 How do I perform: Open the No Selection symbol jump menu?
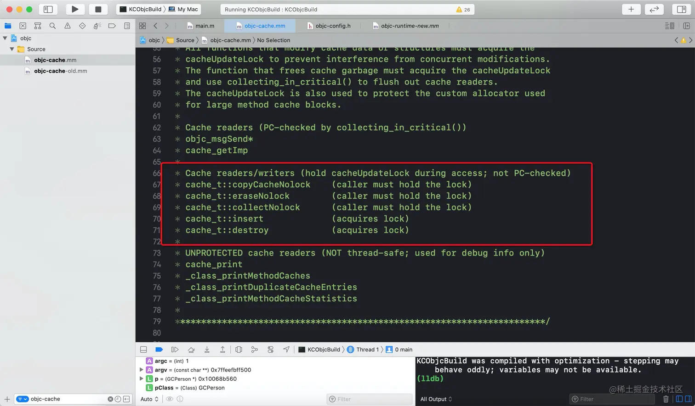click(x=273, y=40)
